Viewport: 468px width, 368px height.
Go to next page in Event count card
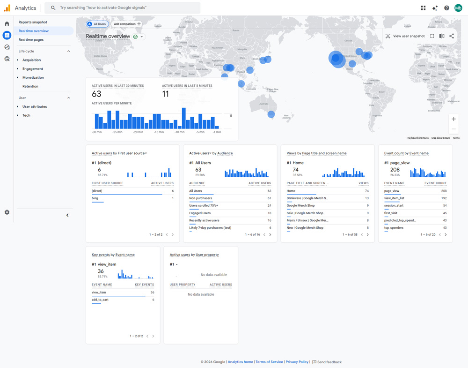click(x=446, y=235)
